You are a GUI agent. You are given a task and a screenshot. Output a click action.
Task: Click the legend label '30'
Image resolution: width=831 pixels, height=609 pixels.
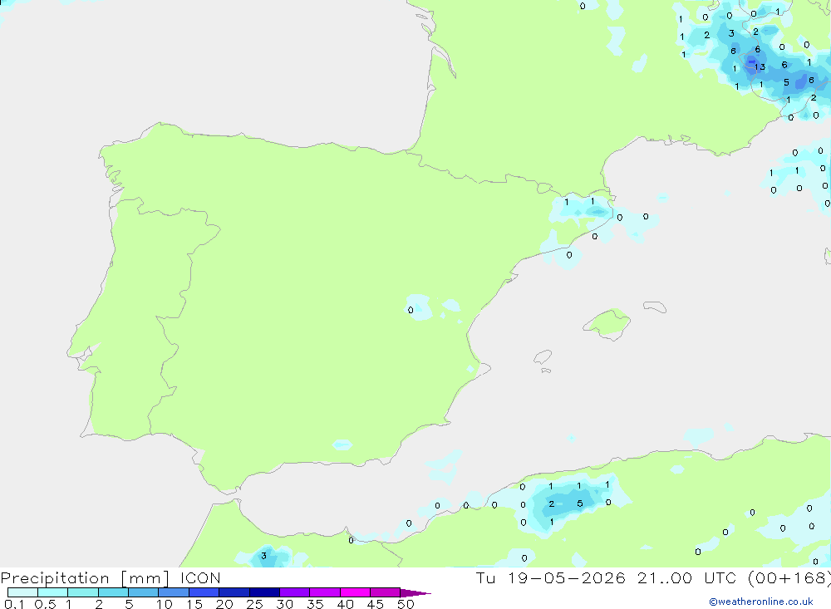[285, 604]
